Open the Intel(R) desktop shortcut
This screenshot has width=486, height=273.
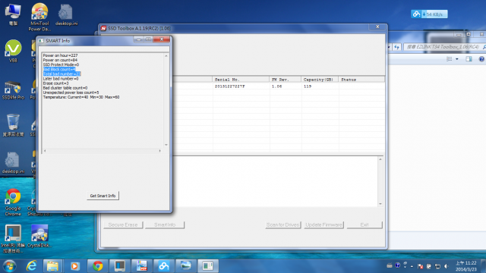pos(13,239)
